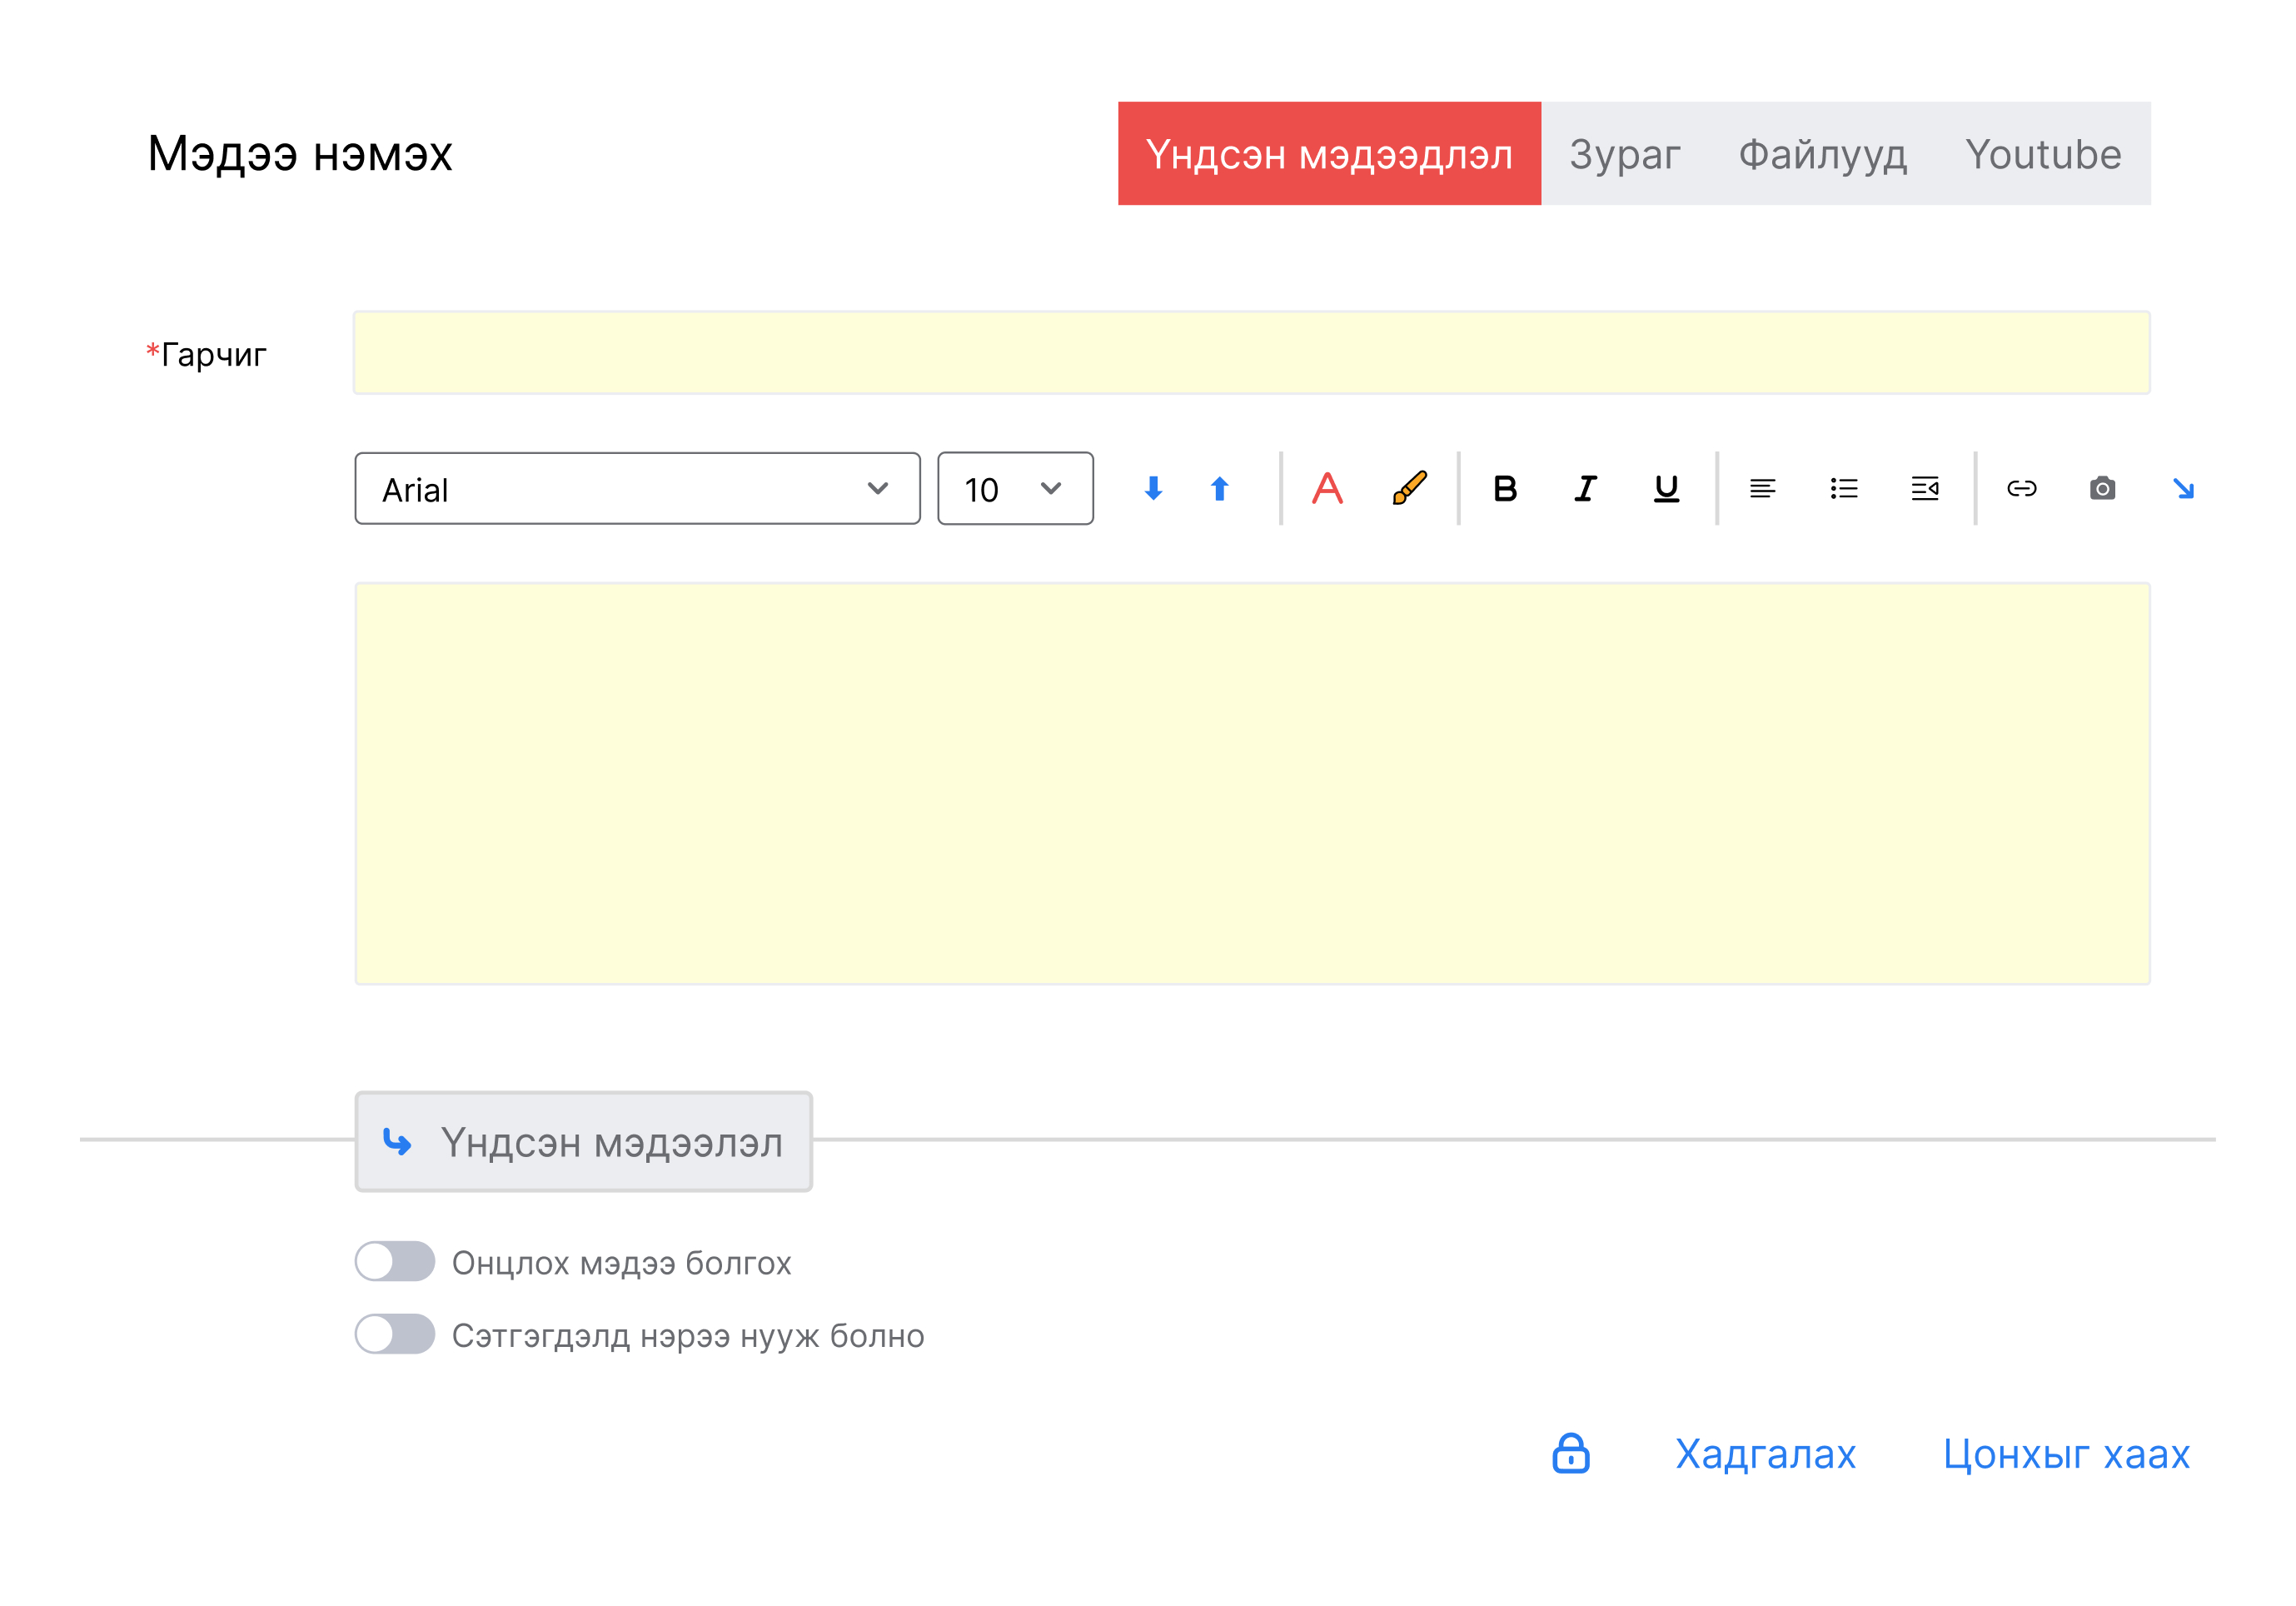Image resolution: width=2296 pixels, height=1606 pixels.
Task: Toggle italic formatting
Action: 1586,488
